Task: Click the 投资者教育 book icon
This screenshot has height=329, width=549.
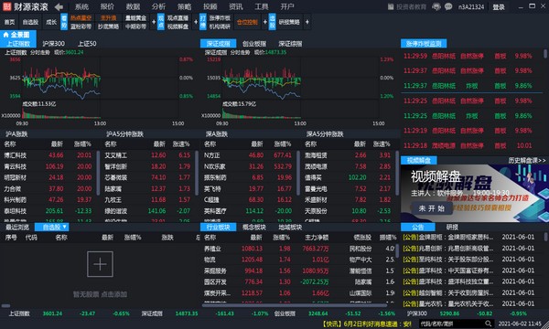Action: (x=391, y=6)
